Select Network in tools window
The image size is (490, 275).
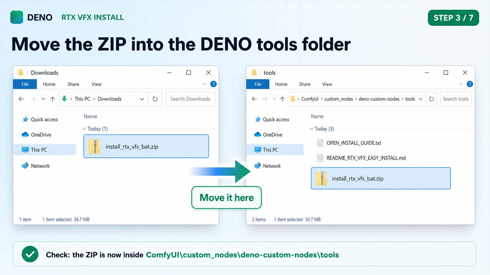tap(268, 166)
